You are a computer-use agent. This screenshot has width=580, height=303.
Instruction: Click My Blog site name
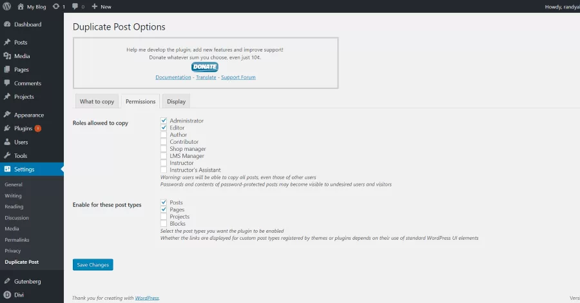pyautogui.click(x=36, y=6)
